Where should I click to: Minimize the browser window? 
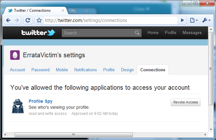point(187,3)
